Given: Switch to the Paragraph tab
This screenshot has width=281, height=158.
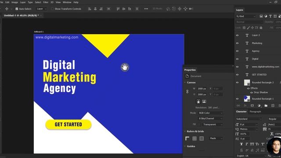Looking at the screenshot, I should tap(256, 111).
